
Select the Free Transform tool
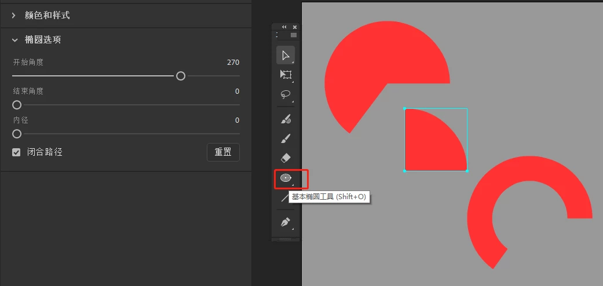tap(286, 75)
